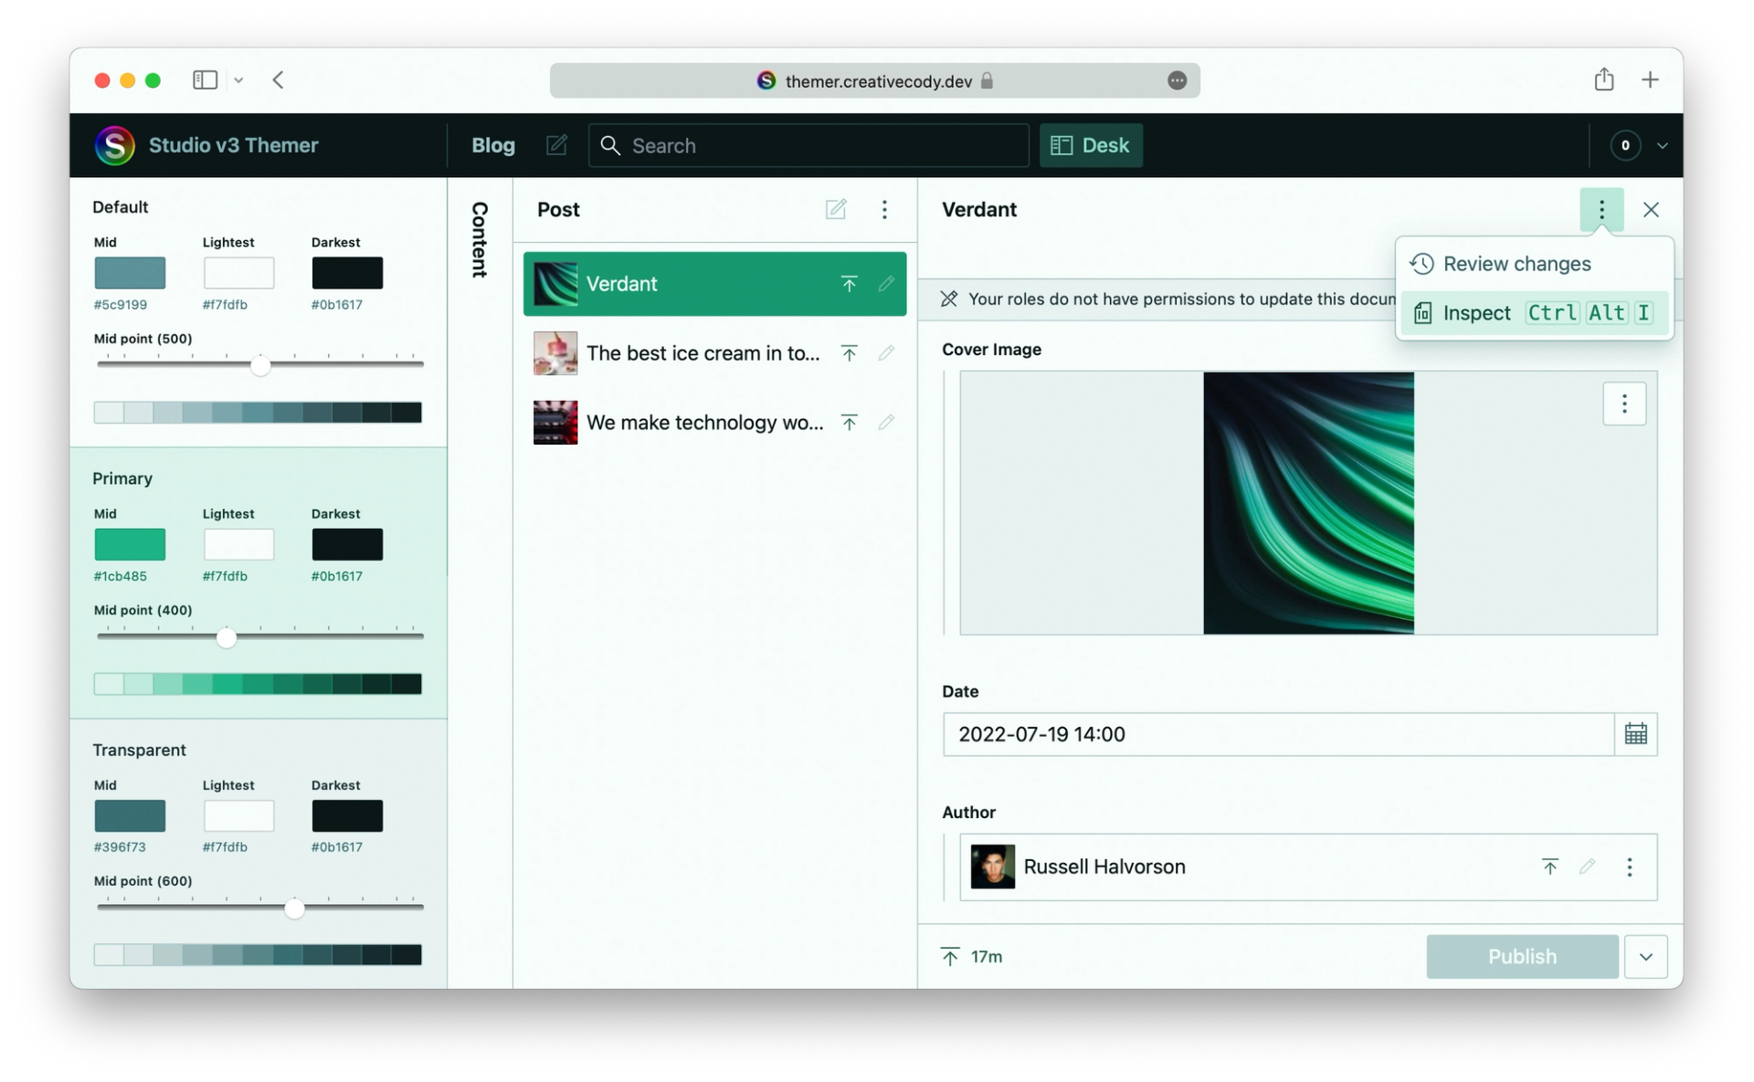Screen dimensions: 1754x1082
Task: Pick the Primary Darkest color swatch
Action: coord(347,544)
